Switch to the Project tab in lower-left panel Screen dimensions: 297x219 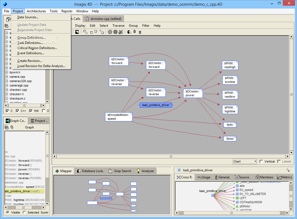pos(39,121)
